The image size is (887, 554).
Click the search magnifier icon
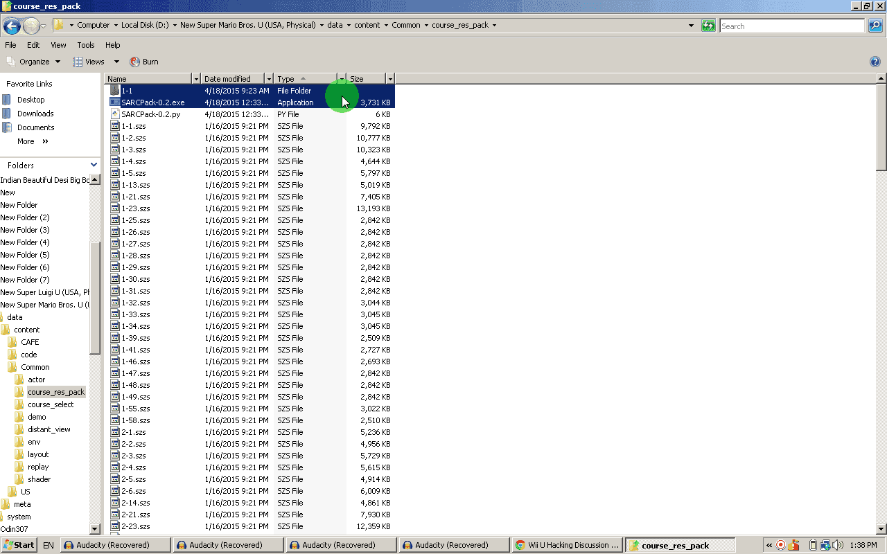point(876,26)
